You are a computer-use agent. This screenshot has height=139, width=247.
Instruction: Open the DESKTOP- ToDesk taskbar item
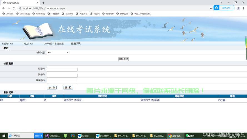(103, 136)
